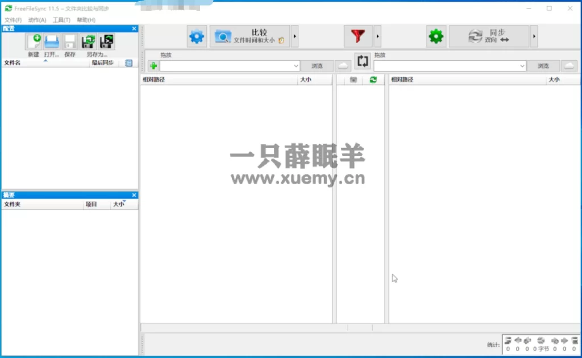Click right grid 相对路径 column header
The height and width of the screenshot is (358, 582).
coord(467,79)
